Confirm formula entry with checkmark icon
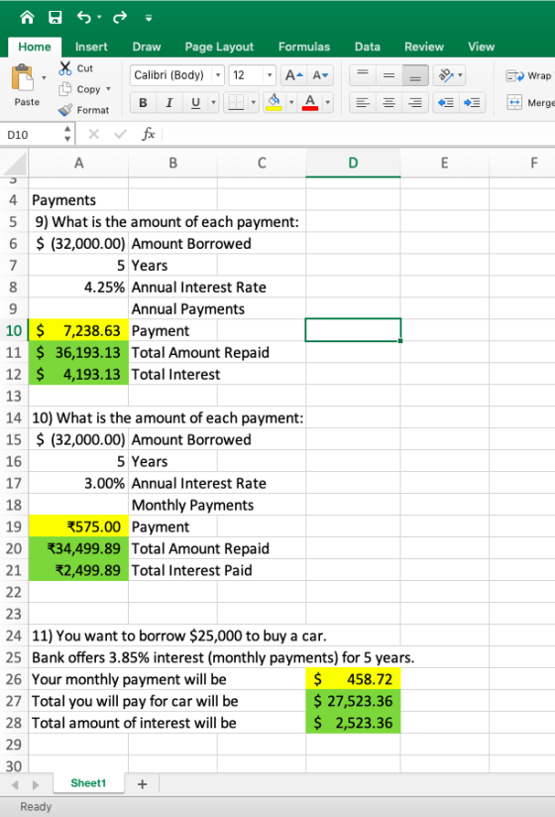The image size is (555, 817). point(120,135)
